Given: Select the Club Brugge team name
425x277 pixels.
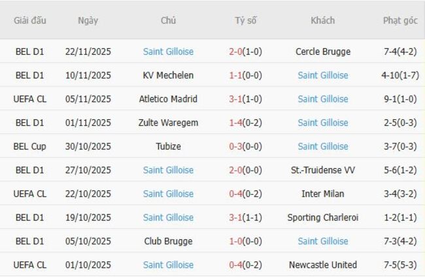Looking at the screenshot, I should pos(168,241).
